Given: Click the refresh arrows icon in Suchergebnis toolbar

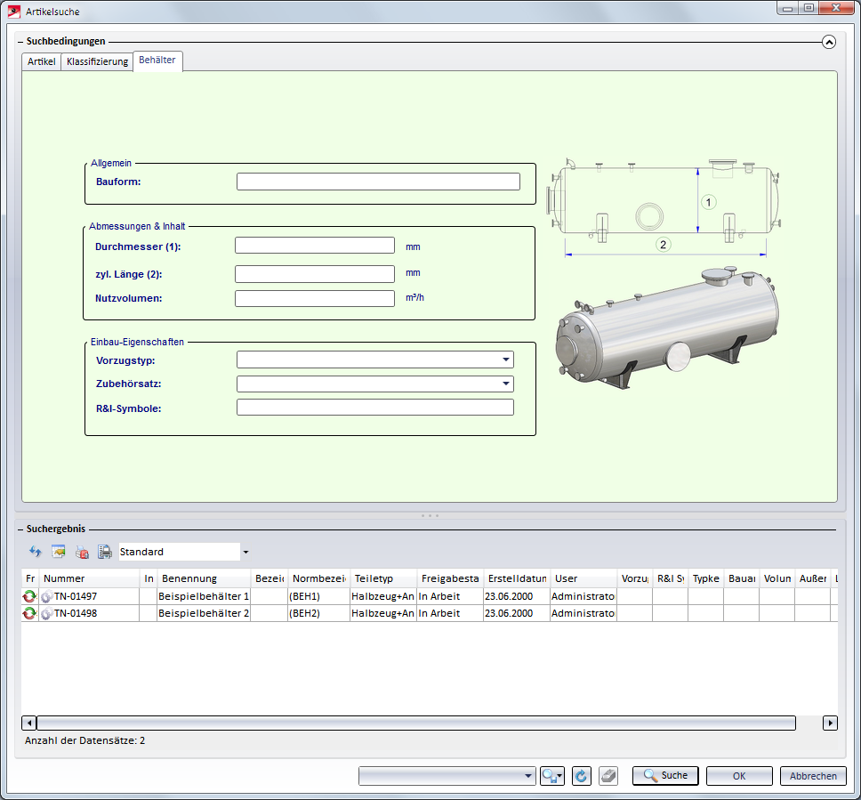Looking at the screenshot, I should click(36, 552).
